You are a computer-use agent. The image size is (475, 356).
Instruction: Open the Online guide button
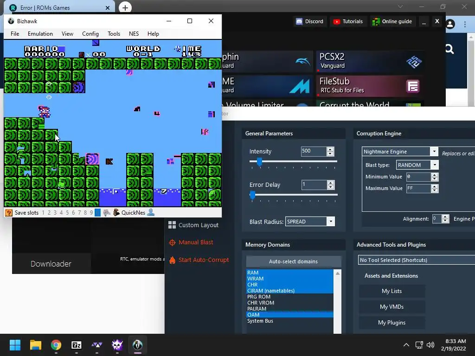pyautogui.click(x=392, y=21)
